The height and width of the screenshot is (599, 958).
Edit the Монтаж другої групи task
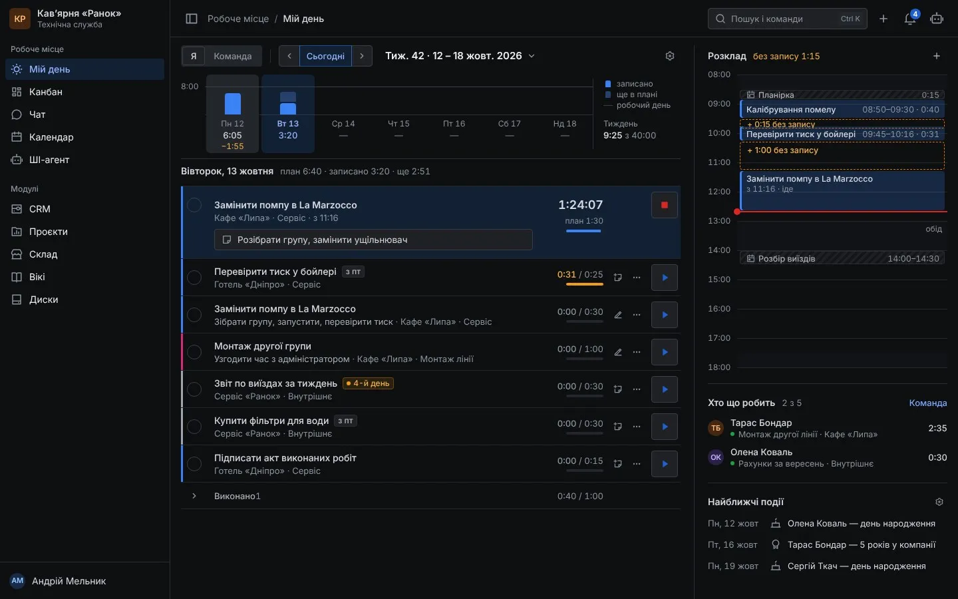point(618,352)
